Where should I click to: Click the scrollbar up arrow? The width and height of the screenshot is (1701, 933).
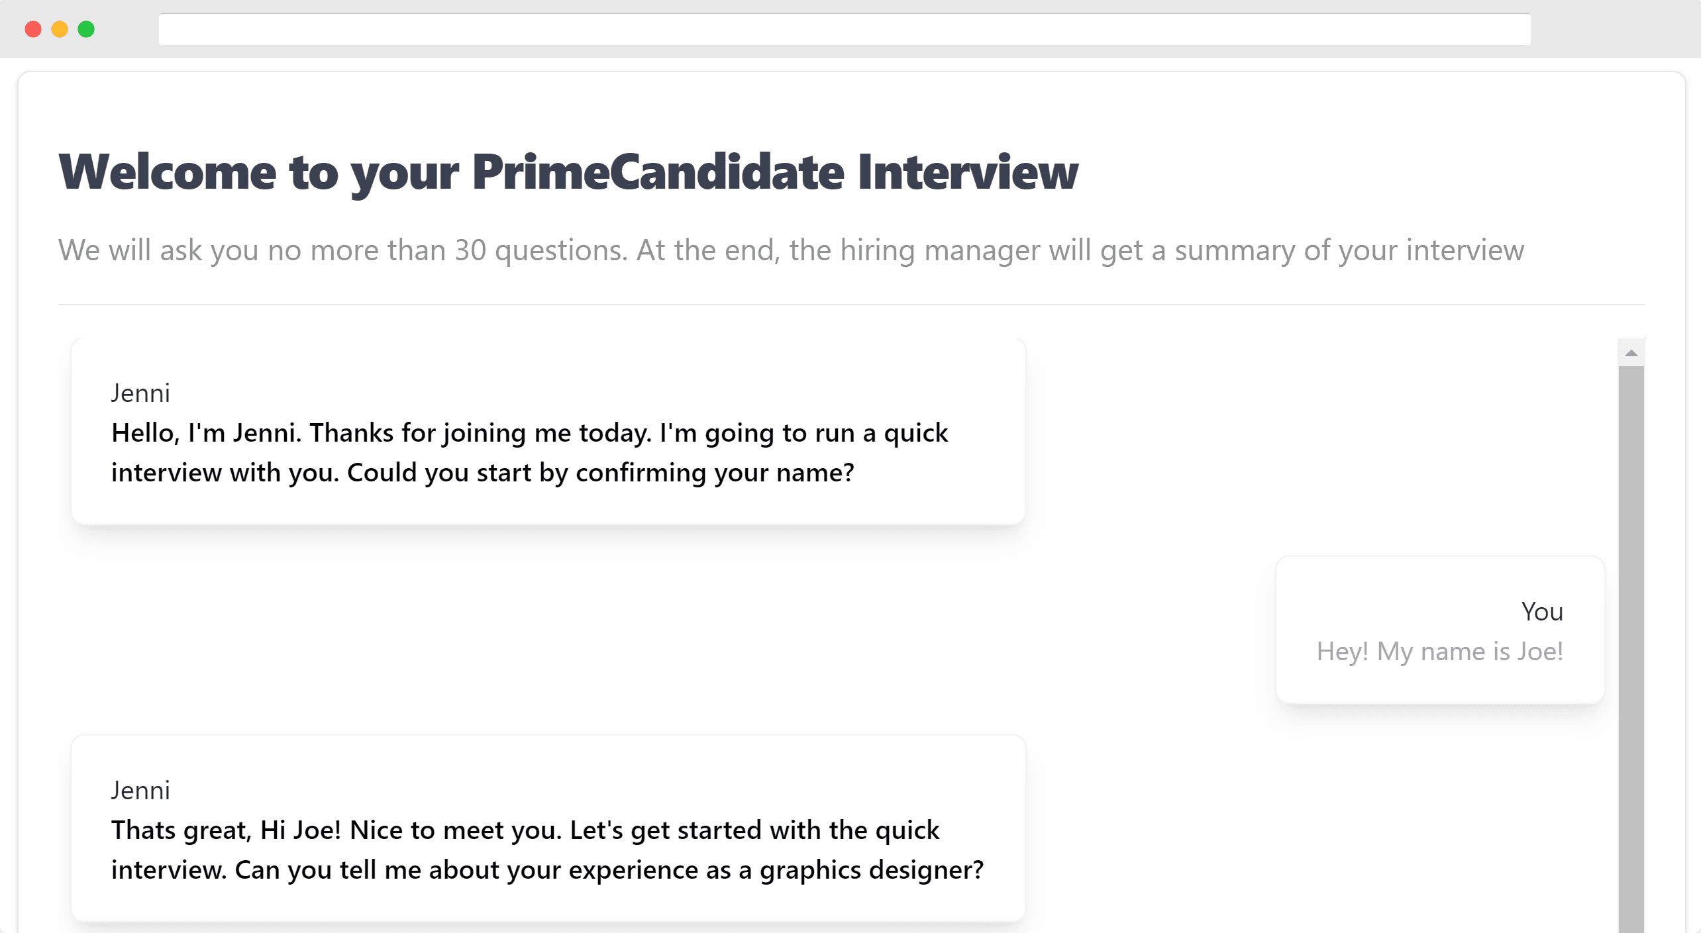pyautogui.click(x=1631, y=353)
